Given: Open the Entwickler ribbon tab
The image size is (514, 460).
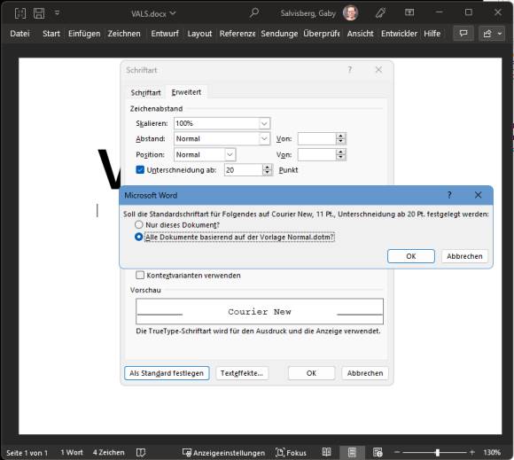Looking at the screenshot, I should [x=399, y=34].
